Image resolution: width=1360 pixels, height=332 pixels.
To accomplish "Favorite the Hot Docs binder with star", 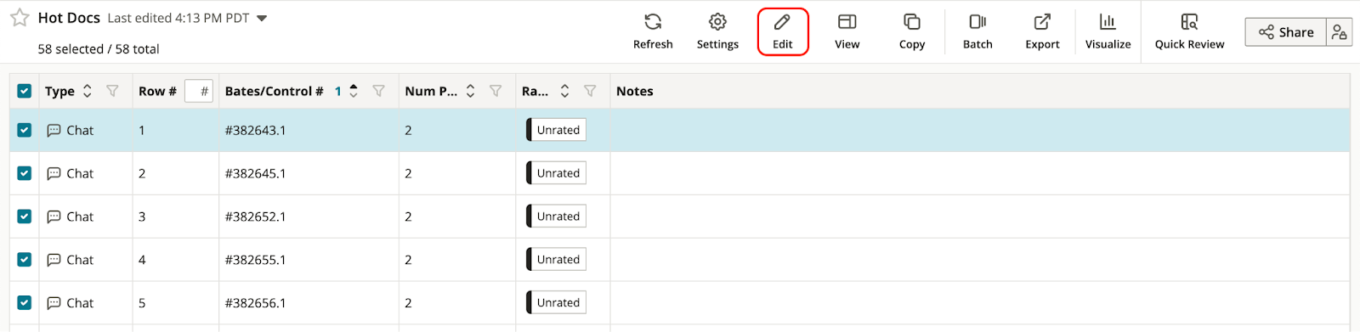I will pyautogui.click(x=20, y=18).
